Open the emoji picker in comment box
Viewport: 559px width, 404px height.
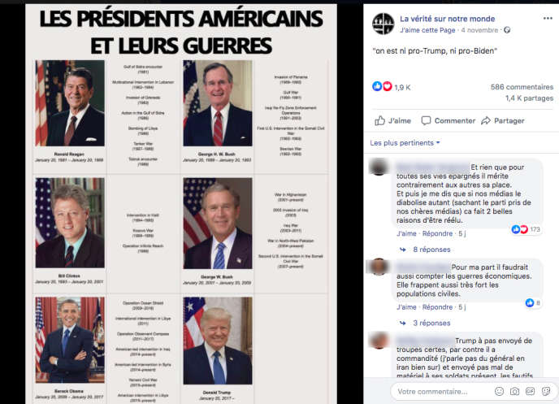pos(500,391)
